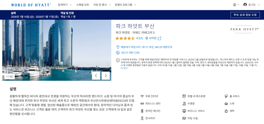Expand the chevron next to the globe icon

[238, 5]
